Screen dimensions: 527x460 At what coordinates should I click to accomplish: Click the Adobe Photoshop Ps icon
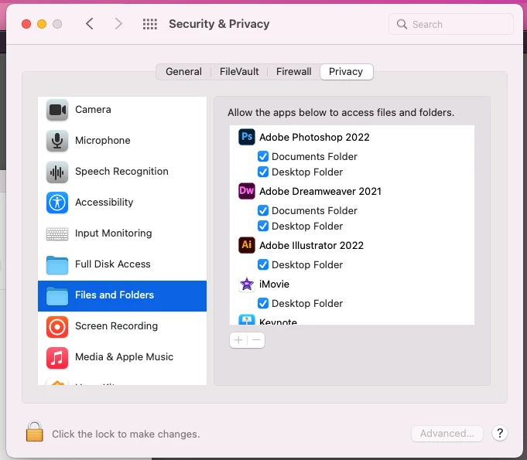[x=247, y=137]
